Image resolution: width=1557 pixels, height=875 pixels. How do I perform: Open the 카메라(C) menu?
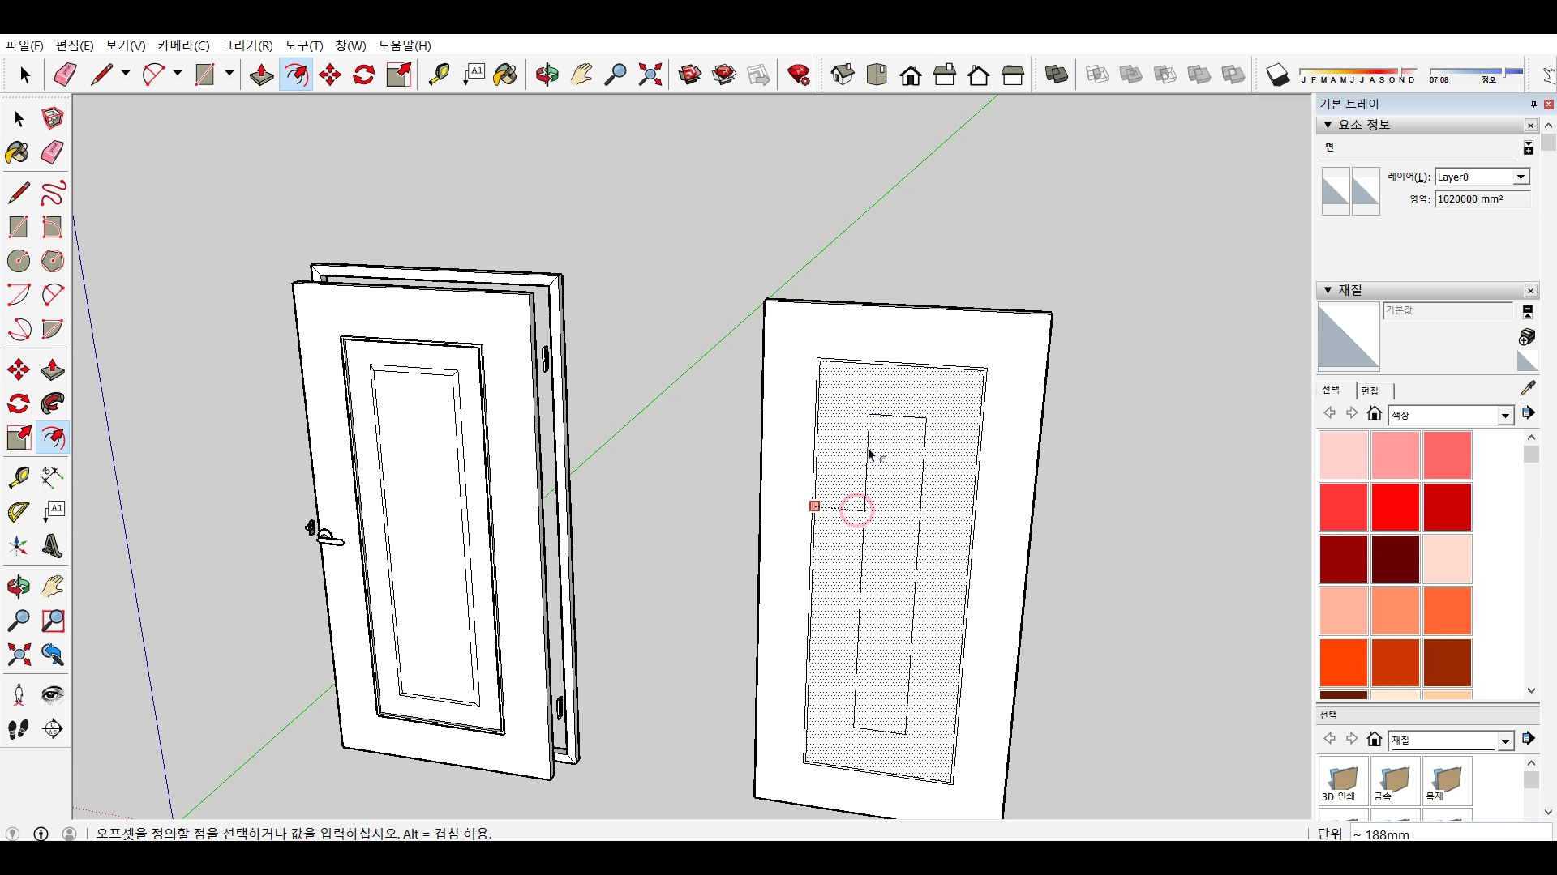(x=183, y=46)
